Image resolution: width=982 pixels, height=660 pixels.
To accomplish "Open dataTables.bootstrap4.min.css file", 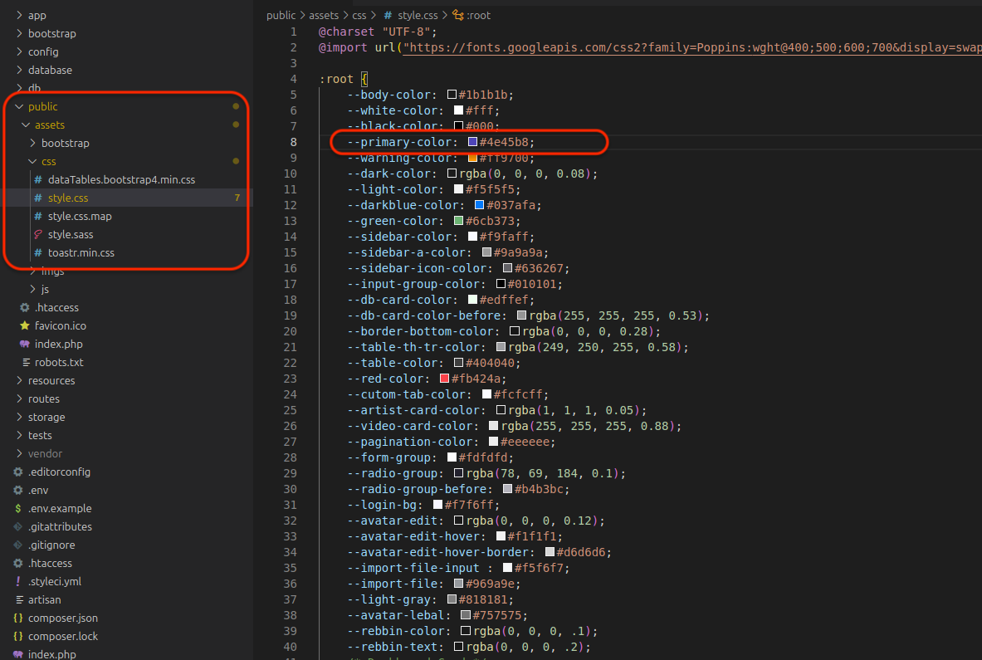I will pyautogui.click(x=121, y=179).
